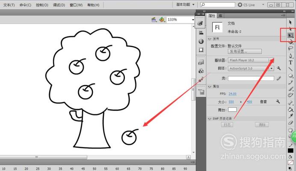
Task: Switch to the 库 library tab
Action: pos(220,16)
